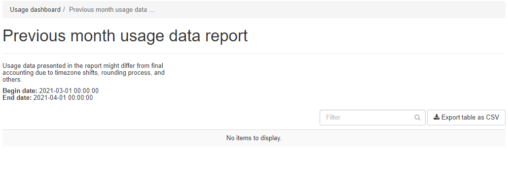
Task: Click the magnifier search icon in Filter box
Action: pyautogui.click(x=418, y=118)
